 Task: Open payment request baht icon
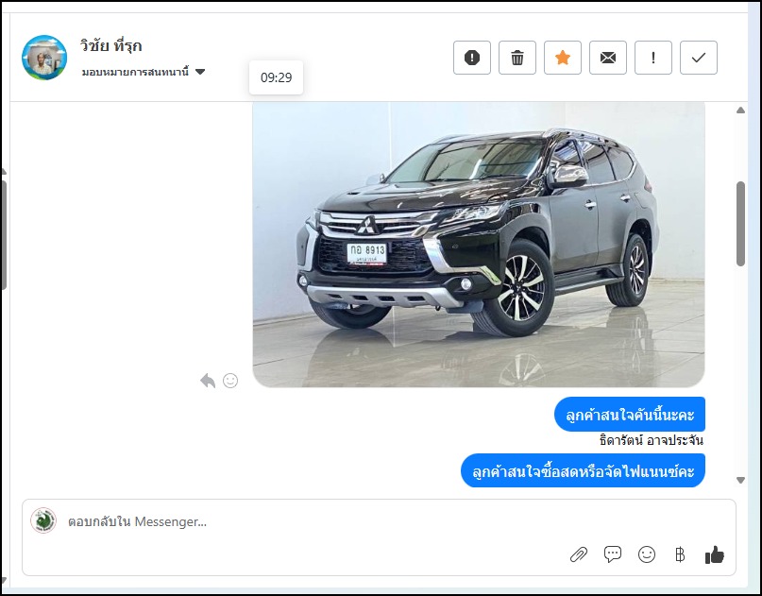click(680, 554)
